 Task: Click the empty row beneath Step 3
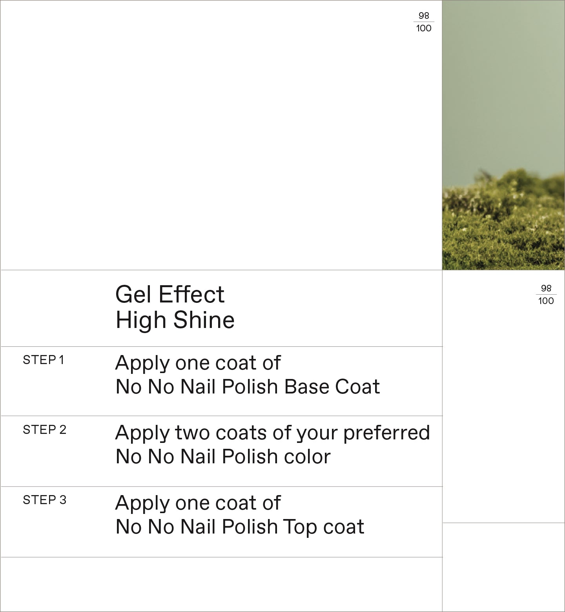tap(221, 584)
